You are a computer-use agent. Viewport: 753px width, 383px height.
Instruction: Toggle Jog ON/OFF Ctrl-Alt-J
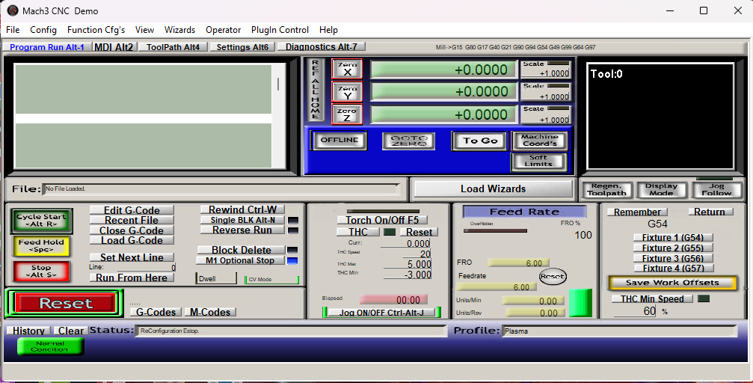point(381,313)
